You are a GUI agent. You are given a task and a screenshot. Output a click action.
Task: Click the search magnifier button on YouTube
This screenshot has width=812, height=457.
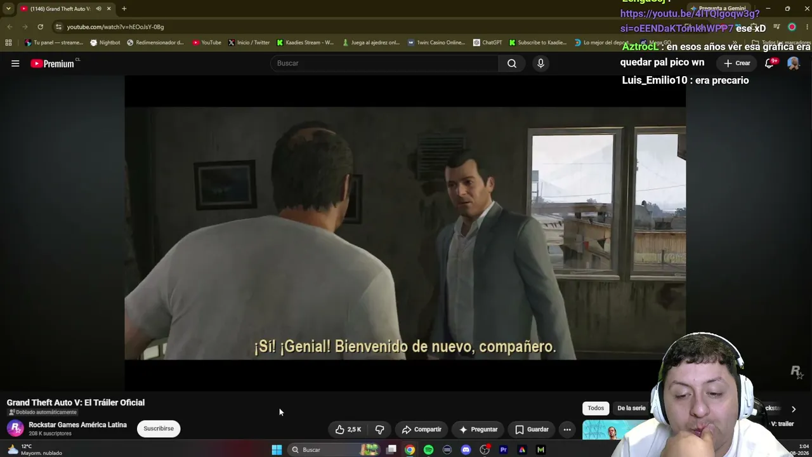(512, 63)
